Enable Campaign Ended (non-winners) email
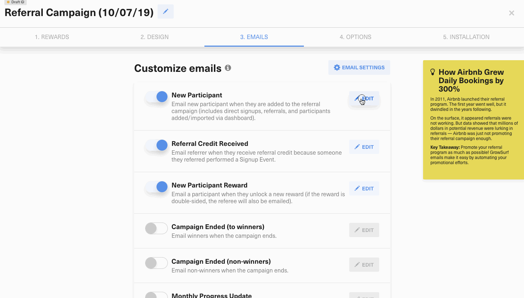The width and height of the screenshot is (524, 298). (x=157, y=263)
